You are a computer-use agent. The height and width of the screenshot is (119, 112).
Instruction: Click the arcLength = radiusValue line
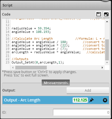pyautogui.click(x=46, y=52)
